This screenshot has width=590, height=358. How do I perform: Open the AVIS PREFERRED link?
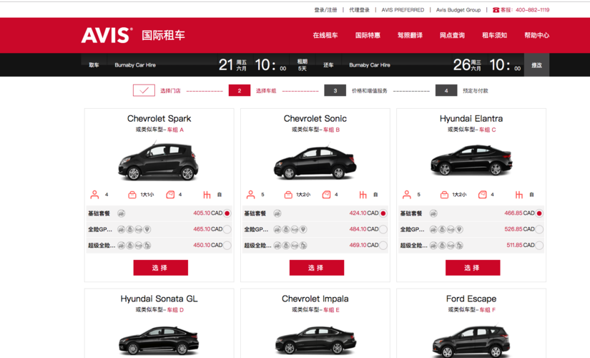coord(403,10)
